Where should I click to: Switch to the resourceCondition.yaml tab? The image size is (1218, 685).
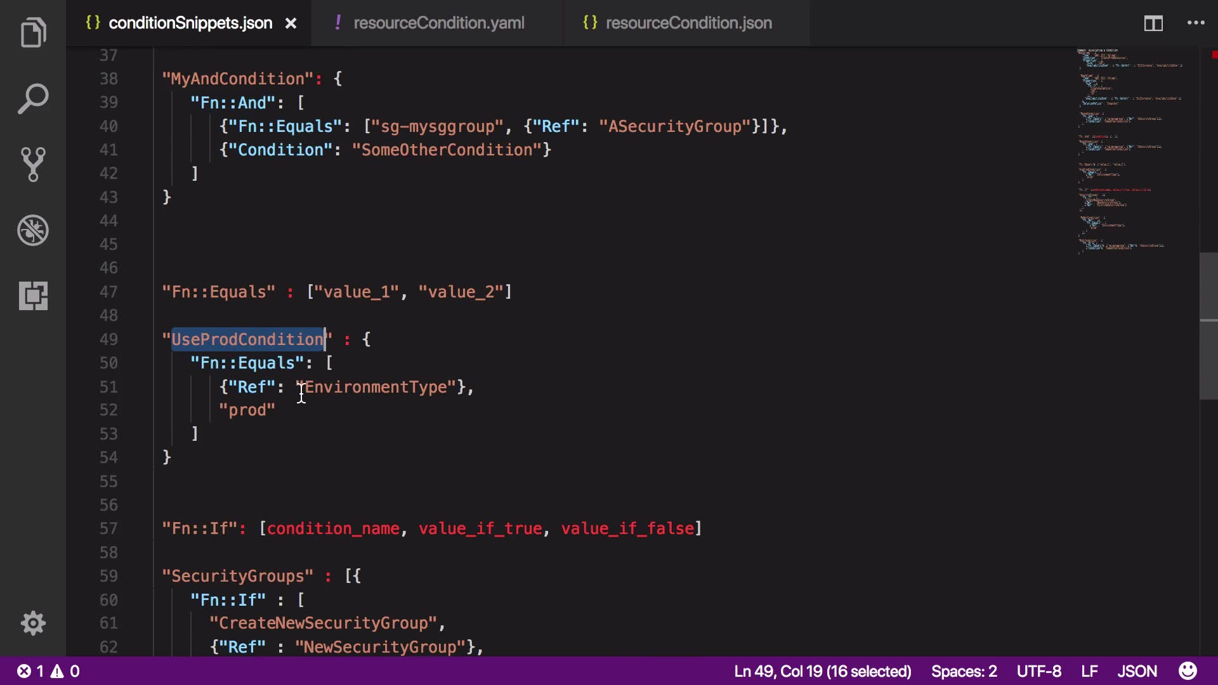[438, 23]
